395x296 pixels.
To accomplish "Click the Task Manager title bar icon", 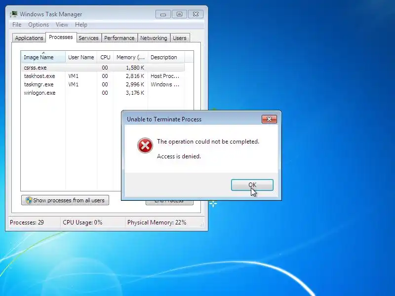I will (14, 14).
